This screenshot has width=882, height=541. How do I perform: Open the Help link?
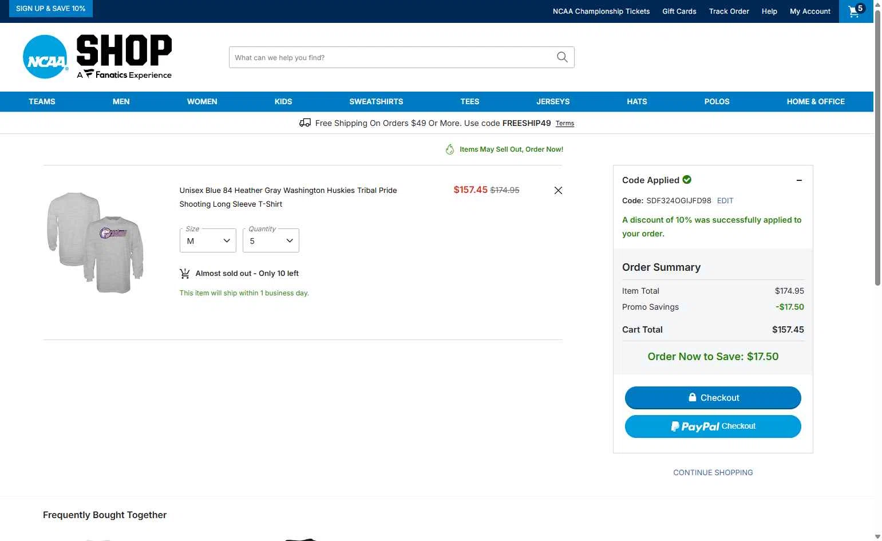[x=769, y=11]
